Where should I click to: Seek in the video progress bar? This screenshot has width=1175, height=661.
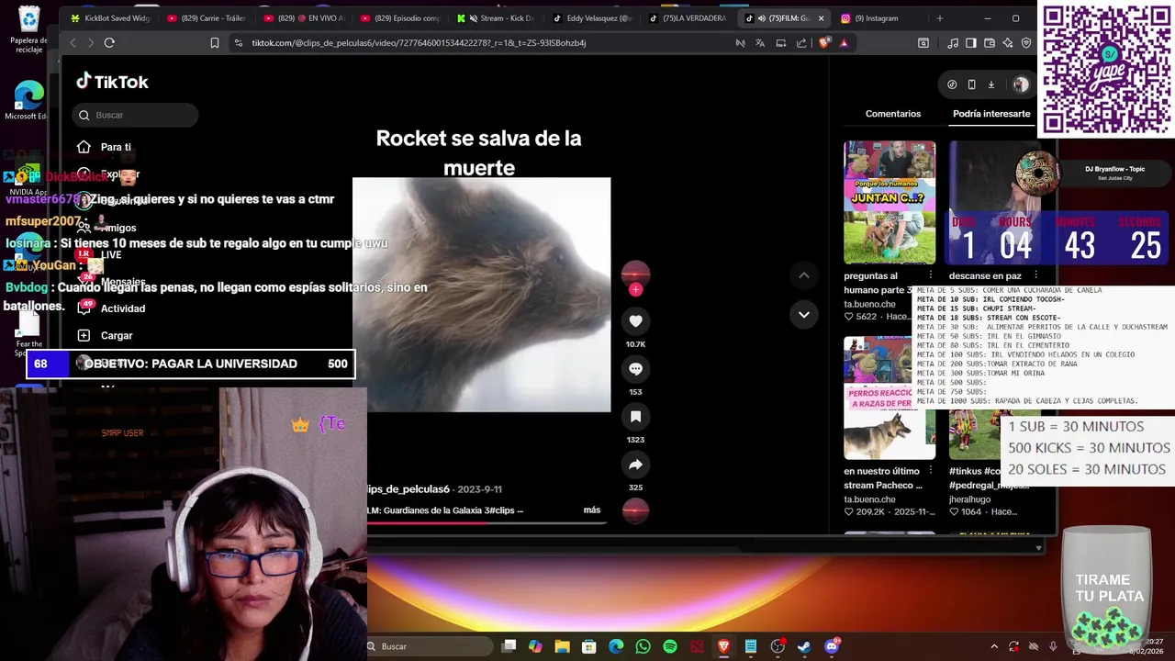487,523
